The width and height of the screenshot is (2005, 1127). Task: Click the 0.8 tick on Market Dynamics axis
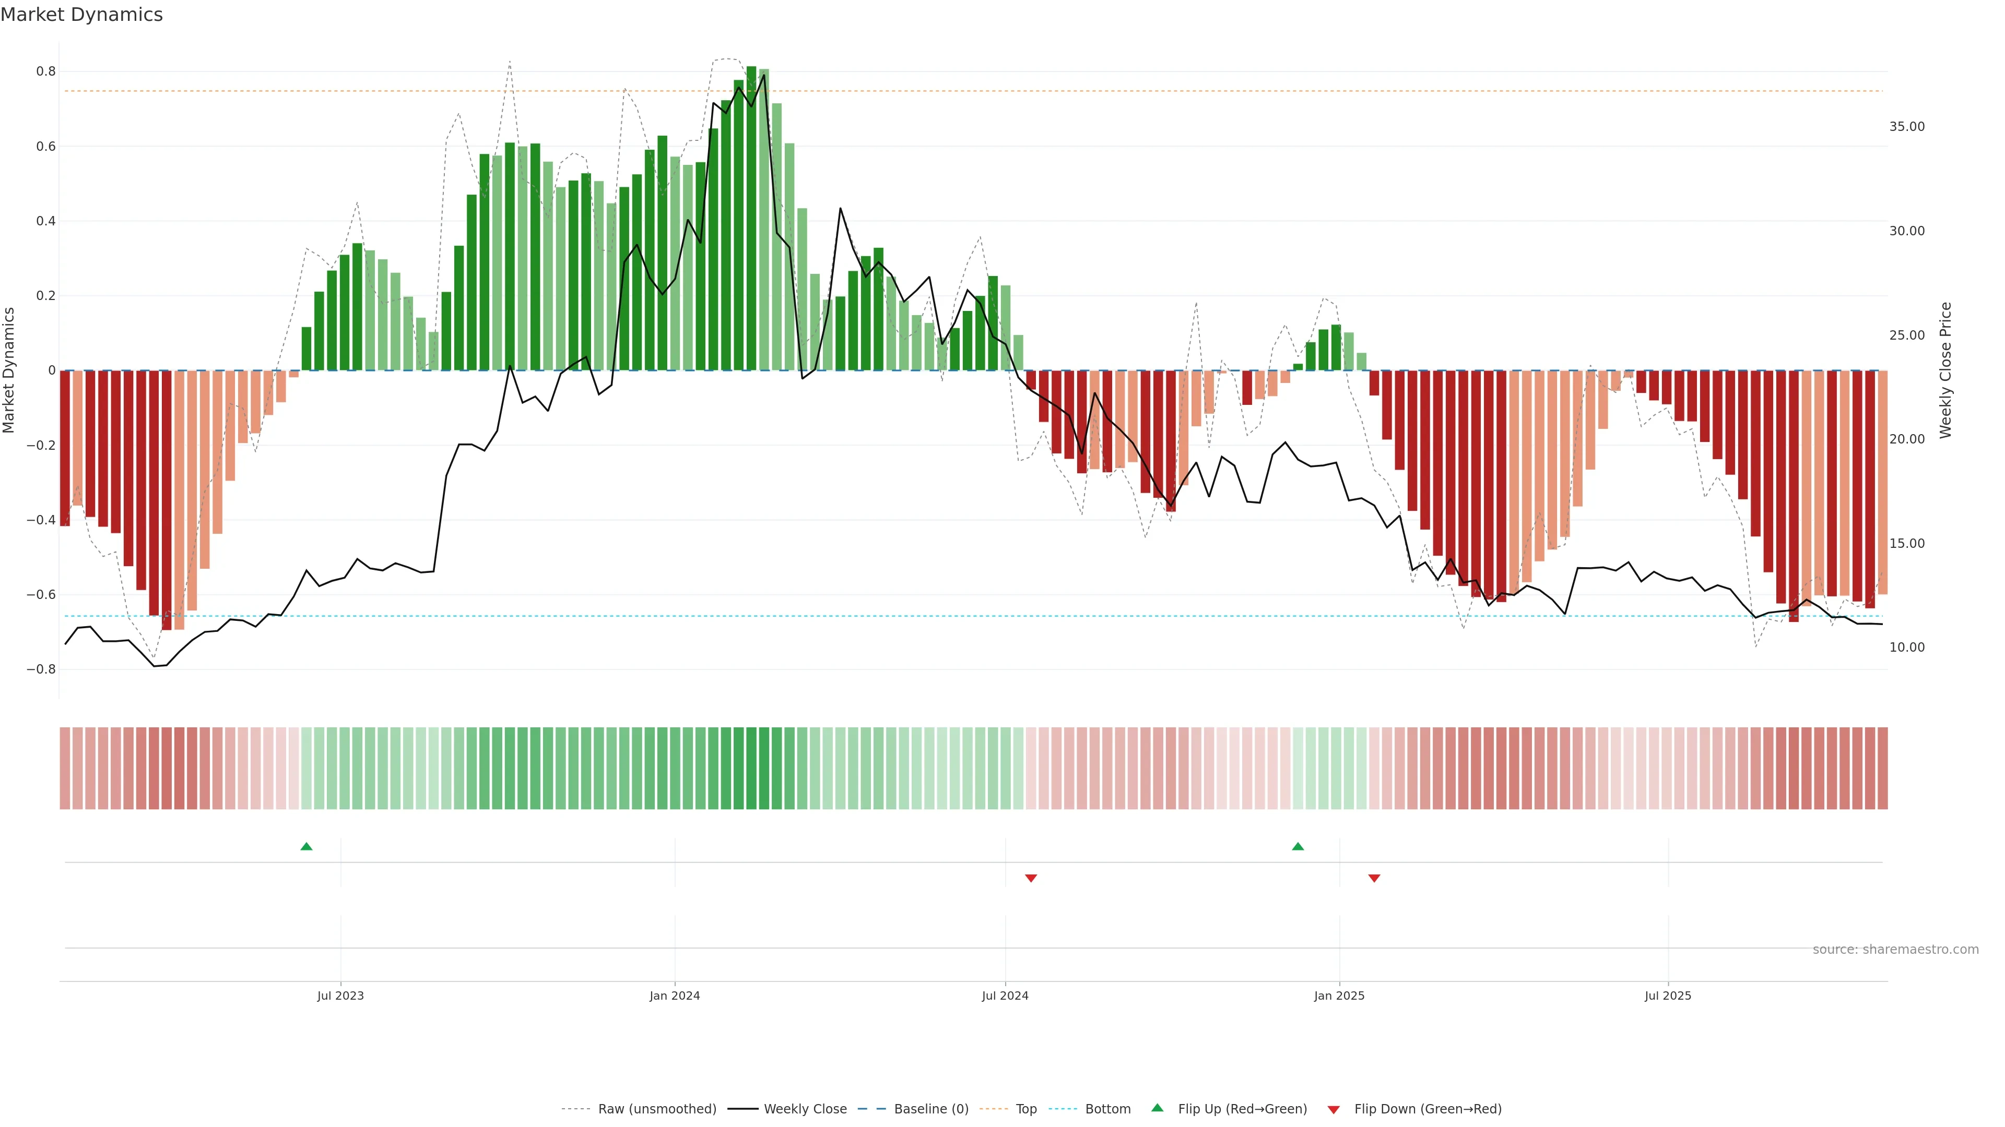(x=46, y=71)
